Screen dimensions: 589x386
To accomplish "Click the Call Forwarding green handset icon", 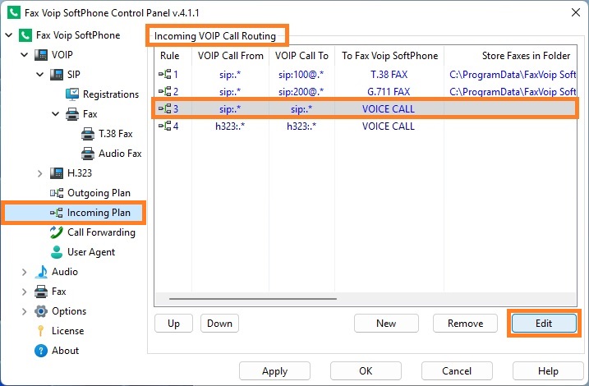I will click(x=57, y=232).
